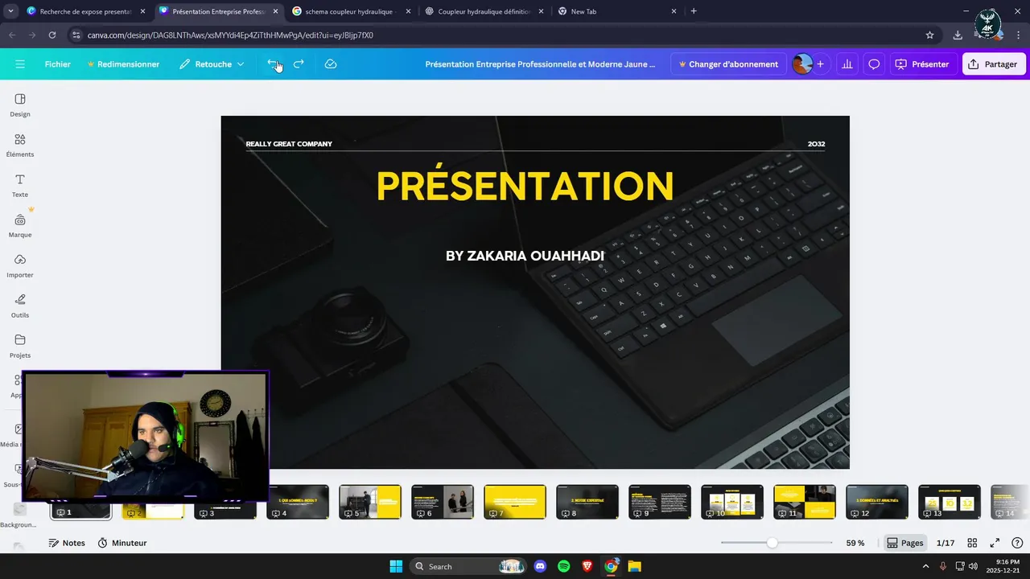Viewport: 1030px width, 579px height.
Task: Toggle the Pages thumbnail strip
Action: [x=905, y=543]
